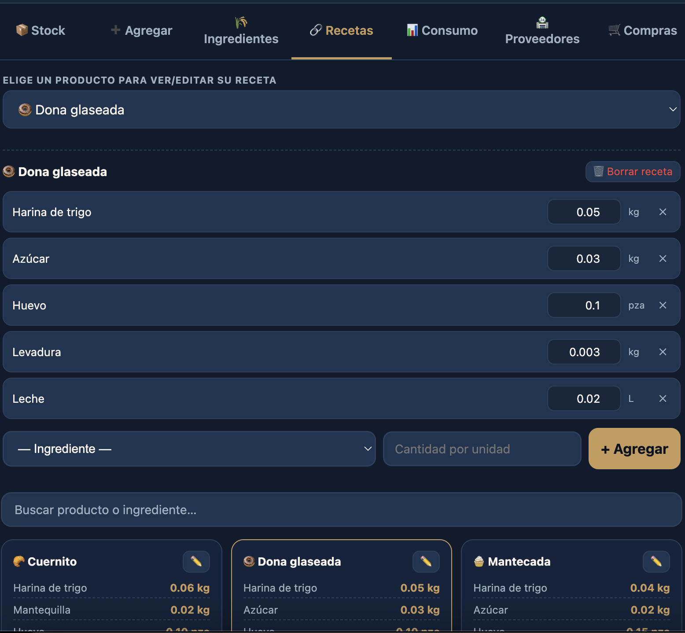Edit the Mantecada recipe with pencil icon
The width and height of the screenshot is (685, 633).
tap(656, 561)
